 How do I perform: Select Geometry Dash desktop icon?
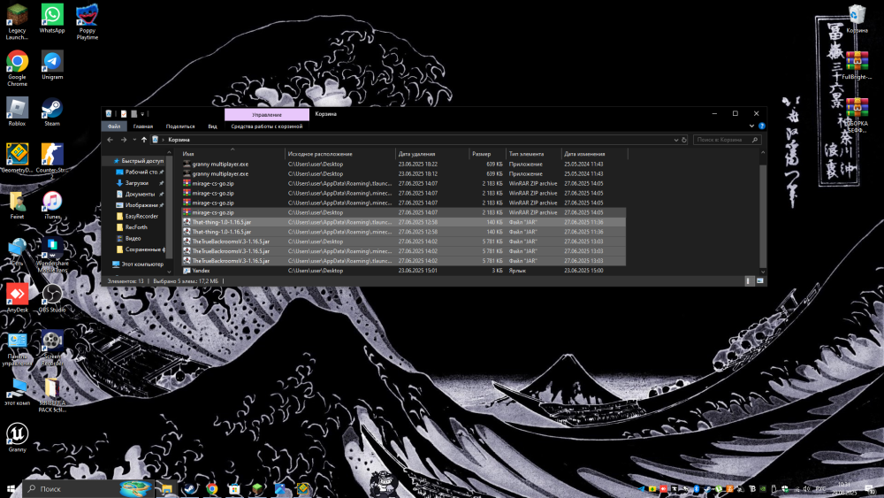pyautogui.click(x=17, y=158)
